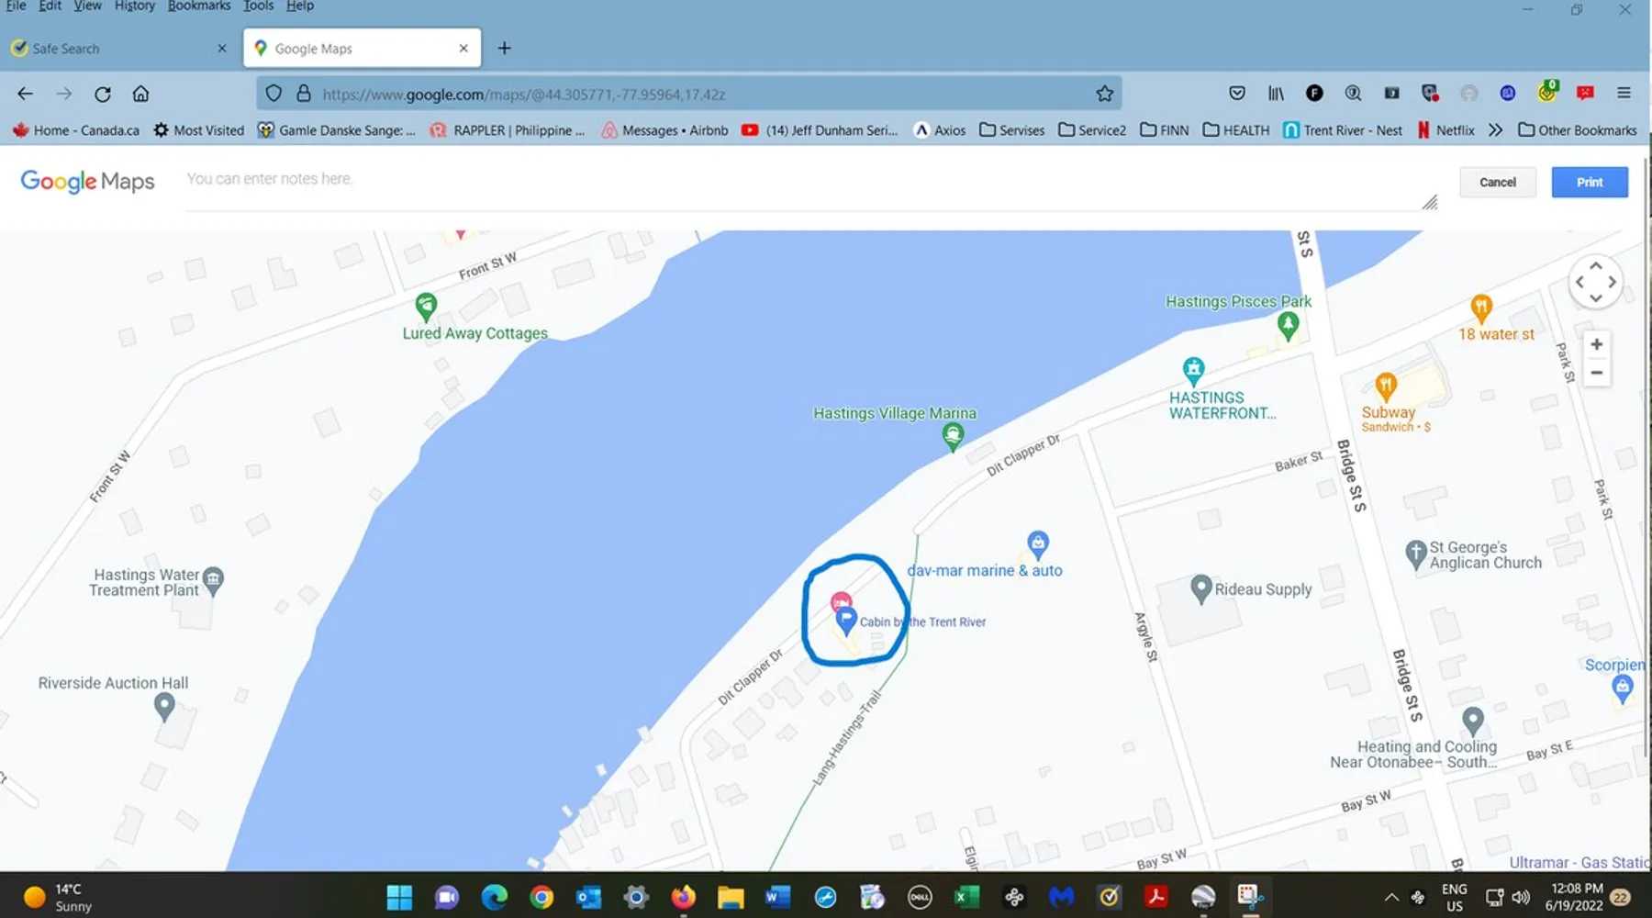
Task: Bookmark this page with the star icon
Action: (x=1104, y=94)
